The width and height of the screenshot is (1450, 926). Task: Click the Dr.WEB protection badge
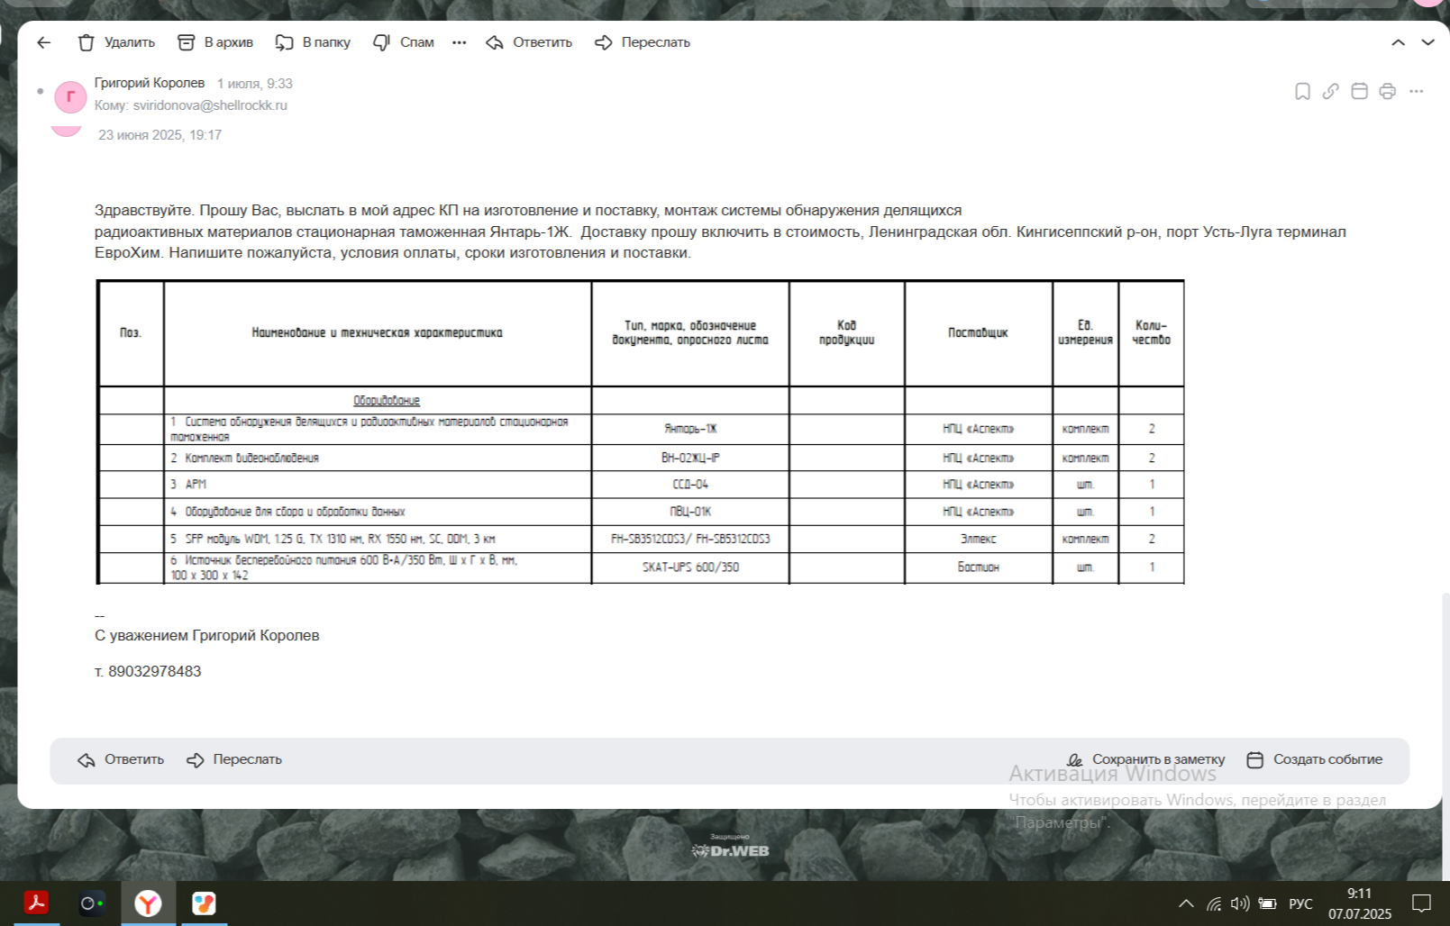pos(730,847)
